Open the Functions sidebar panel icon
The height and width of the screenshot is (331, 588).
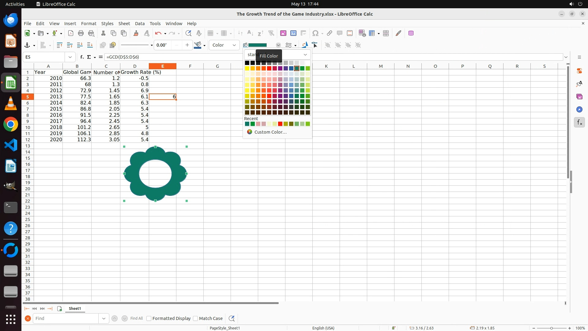[579, 123]
